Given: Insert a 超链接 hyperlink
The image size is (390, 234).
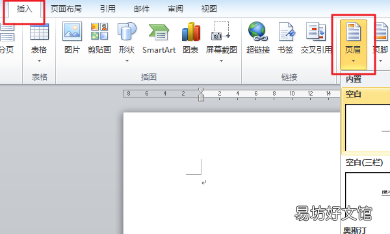Looking at the screenshot, I should pyautogui.click(x=258, y=38).
